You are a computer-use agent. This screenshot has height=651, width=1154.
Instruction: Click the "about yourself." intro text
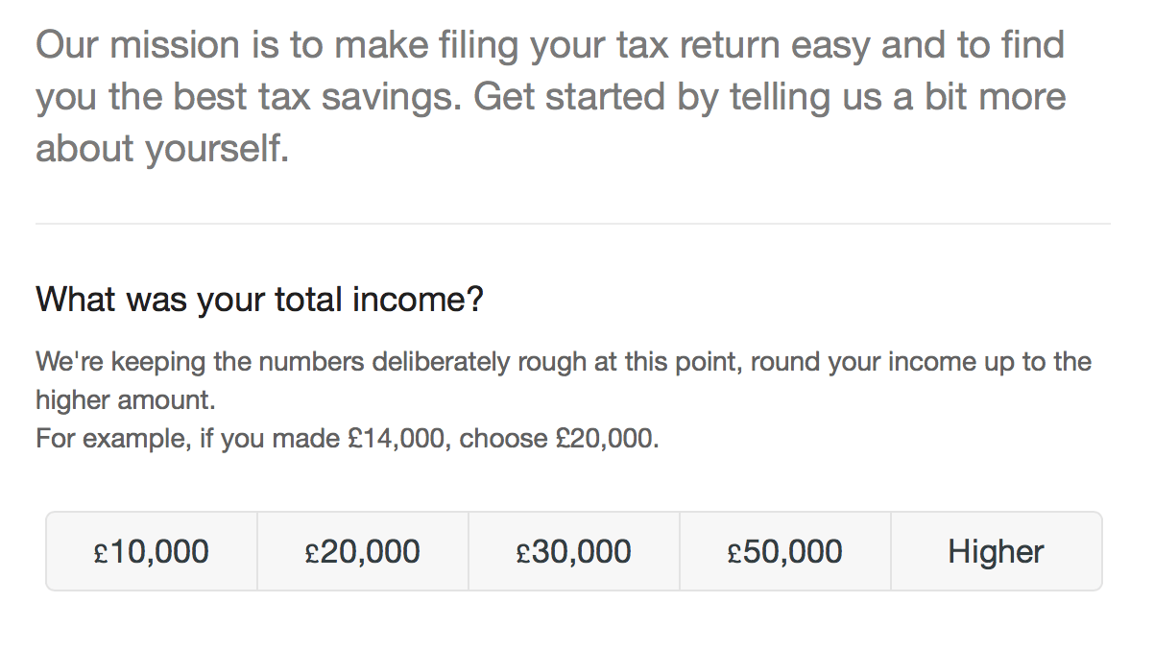point(162,150)
